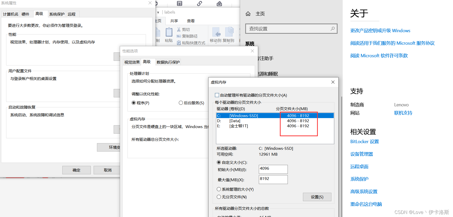The image size is (453, 217).
Task: Click 主页 text in Settings sidebar
Action: click(x=260, y=14)
